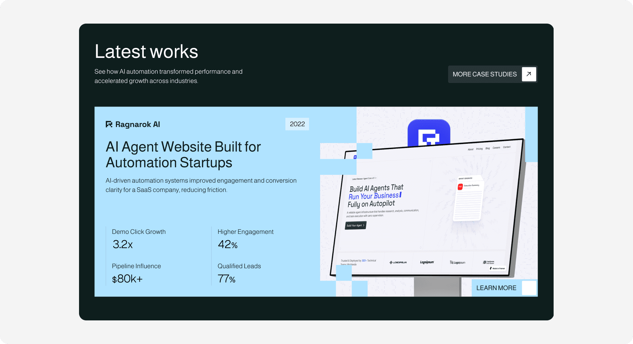
Task: Open the AI Agent Website case study title
Action: tap(183, 155)
